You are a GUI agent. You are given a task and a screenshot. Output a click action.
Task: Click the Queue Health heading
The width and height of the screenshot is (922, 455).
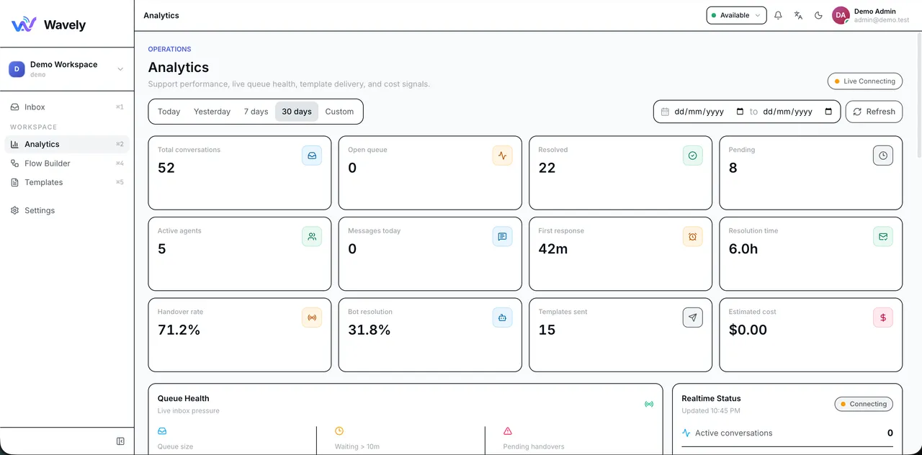pos(184,398)
